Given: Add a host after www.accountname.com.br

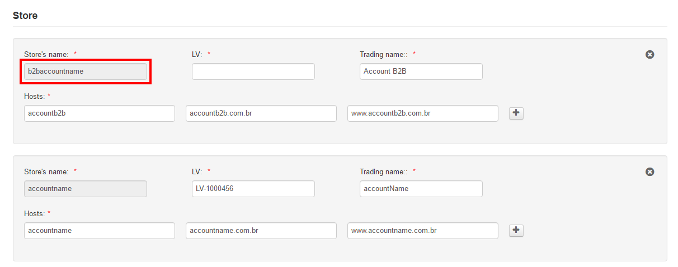Looking at the screenshot, I should pos(516,231).
